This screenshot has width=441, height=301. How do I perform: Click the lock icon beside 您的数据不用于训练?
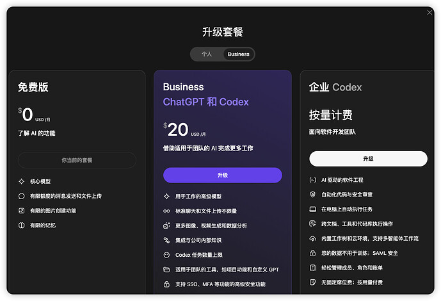point(312,253)
